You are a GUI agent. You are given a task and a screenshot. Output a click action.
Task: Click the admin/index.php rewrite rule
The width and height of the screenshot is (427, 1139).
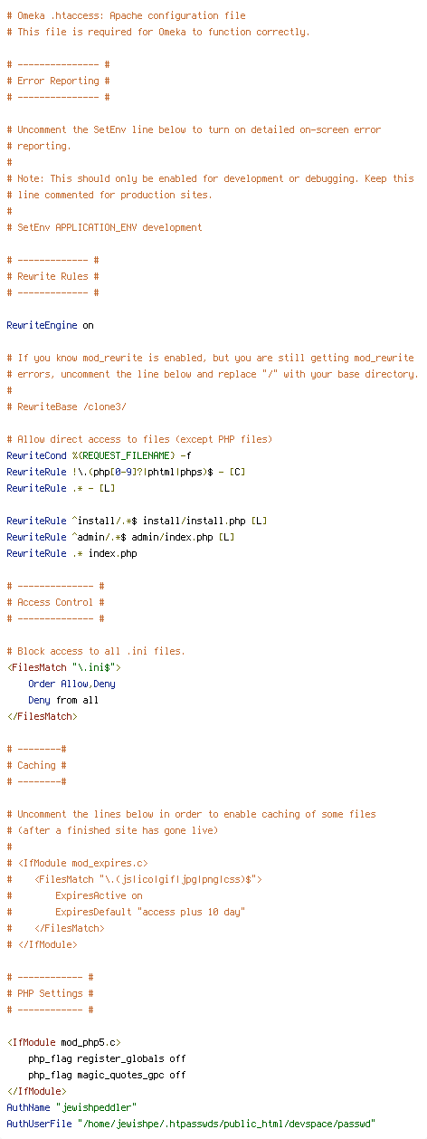[x=120, y=537]
